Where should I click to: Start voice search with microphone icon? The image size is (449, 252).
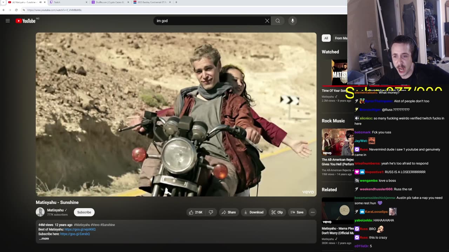coord(293,21)
